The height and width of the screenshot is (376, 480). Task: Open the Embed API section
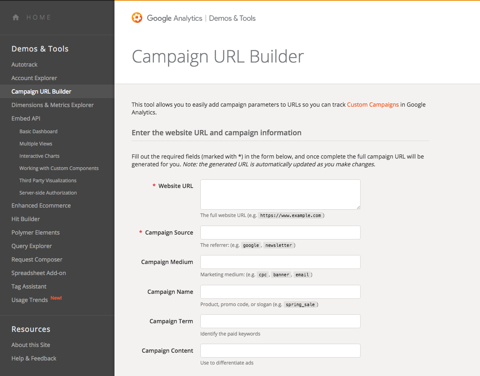coord(26,119)
